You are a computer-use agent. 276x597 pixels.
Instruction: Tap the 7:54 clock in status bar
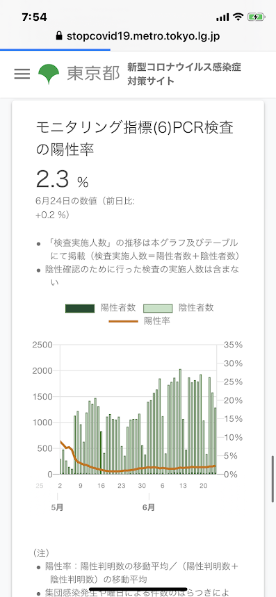[34, 17]
